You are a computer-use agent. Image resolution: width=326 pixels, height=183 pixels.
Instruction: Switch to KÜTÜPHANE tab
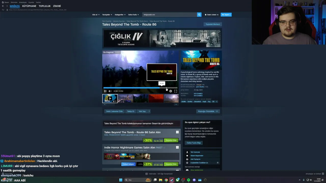(29, 6)
